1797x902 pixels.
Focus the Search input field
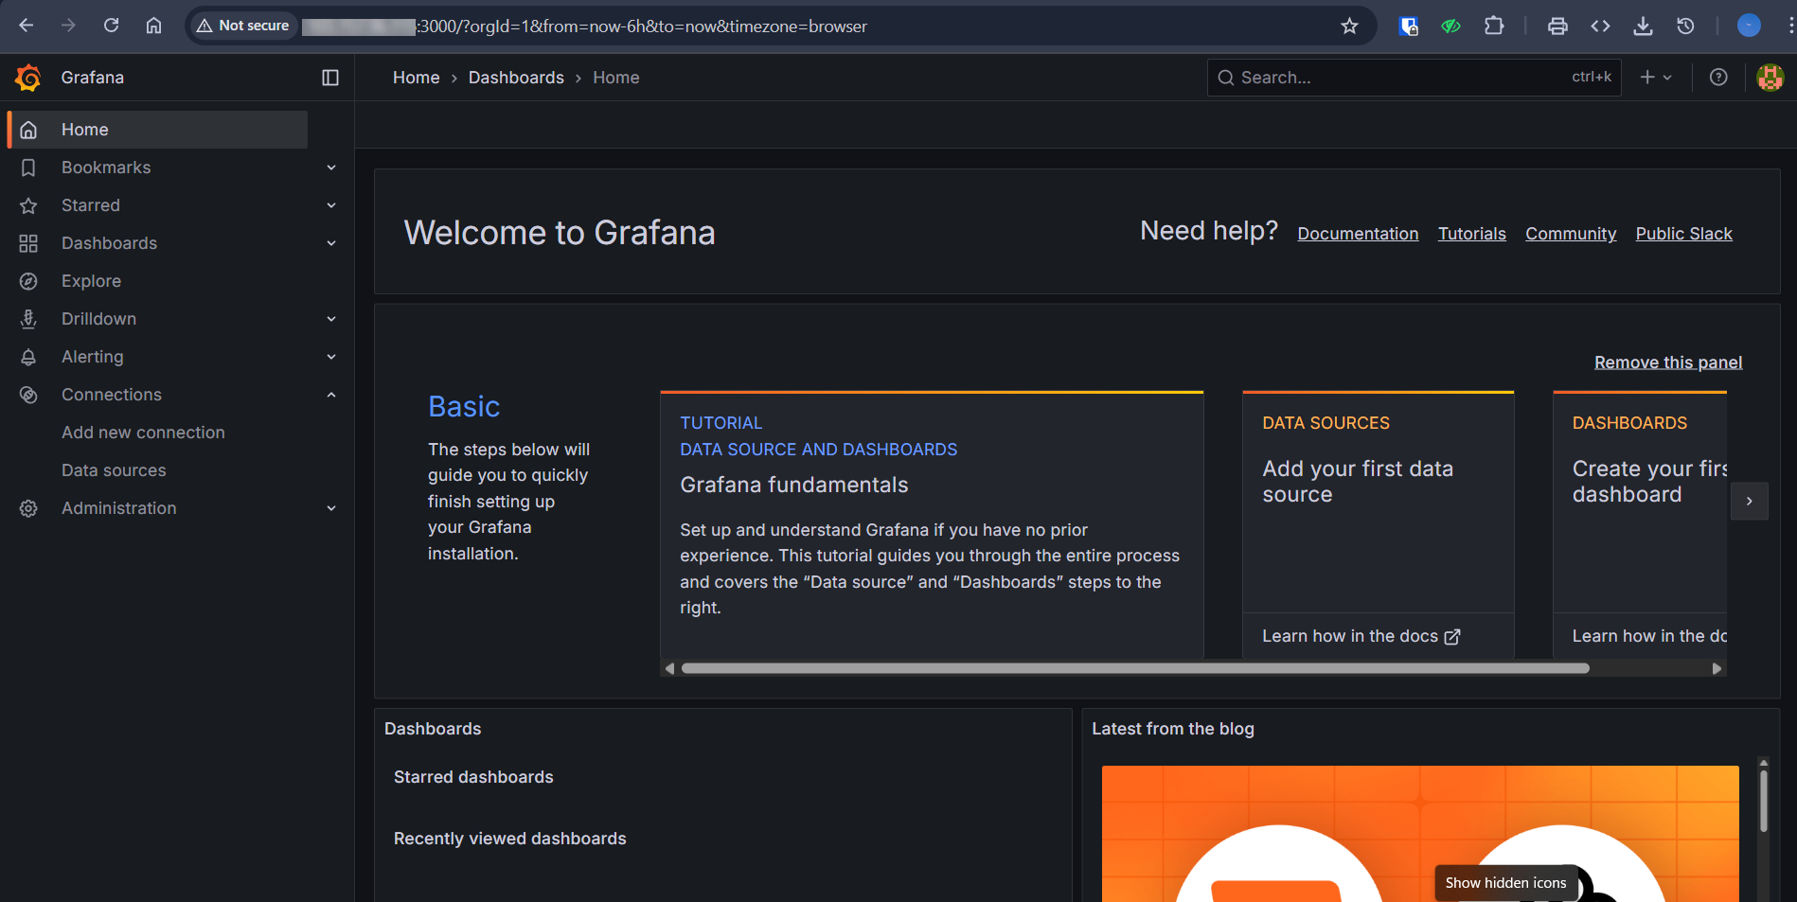pyautogui.click(x=1414, y=78)
